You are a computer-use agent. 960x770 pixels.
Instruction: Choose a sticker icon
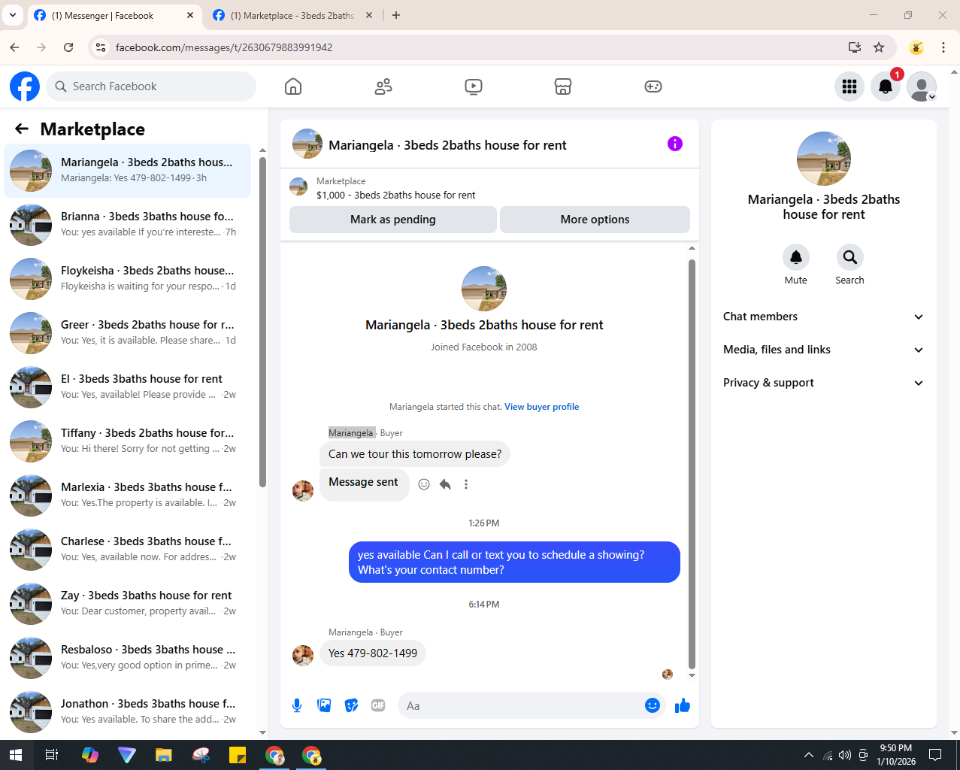(x=351, y=705)
